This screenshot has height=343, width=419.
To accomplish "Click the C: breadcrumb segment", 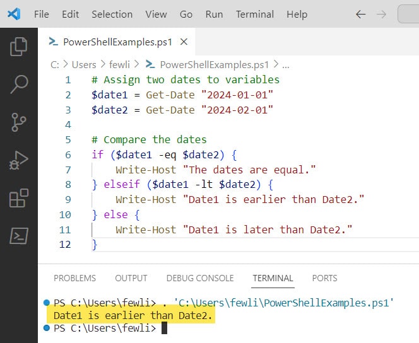I will click(x=54, y=64).
